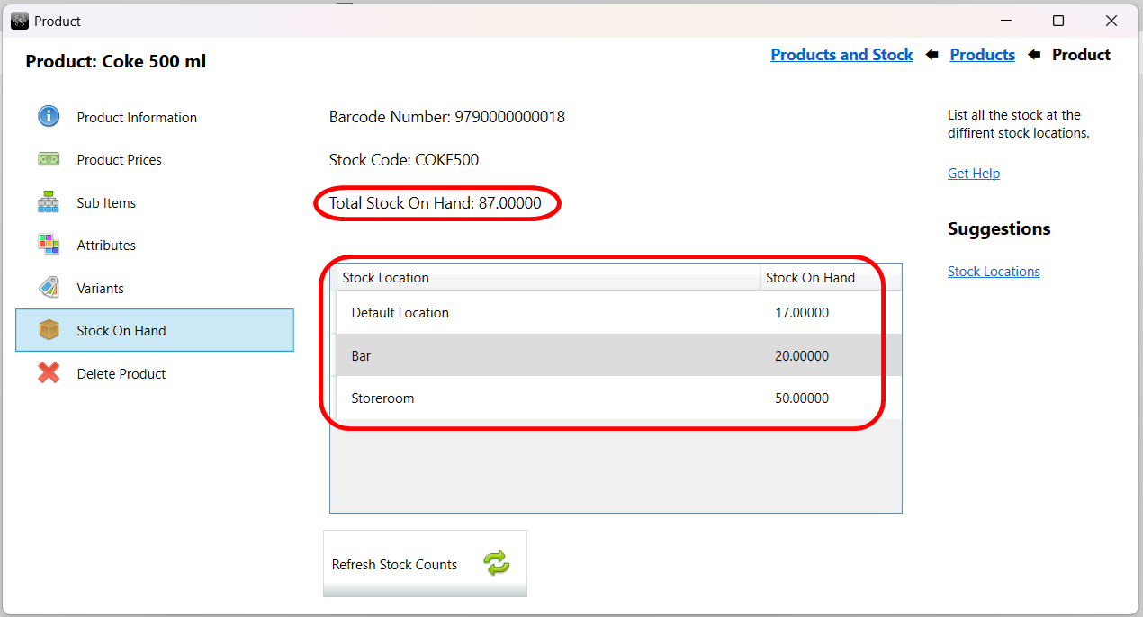1143x617 pixels.
Task: Click the Sub Items hierarchy icon
Action: pos(49,202)
